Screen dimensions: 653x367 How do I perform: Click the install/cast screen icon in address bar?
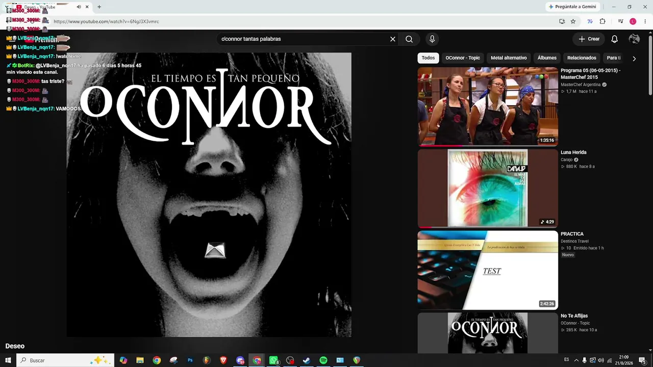click(x=562, y=21)
